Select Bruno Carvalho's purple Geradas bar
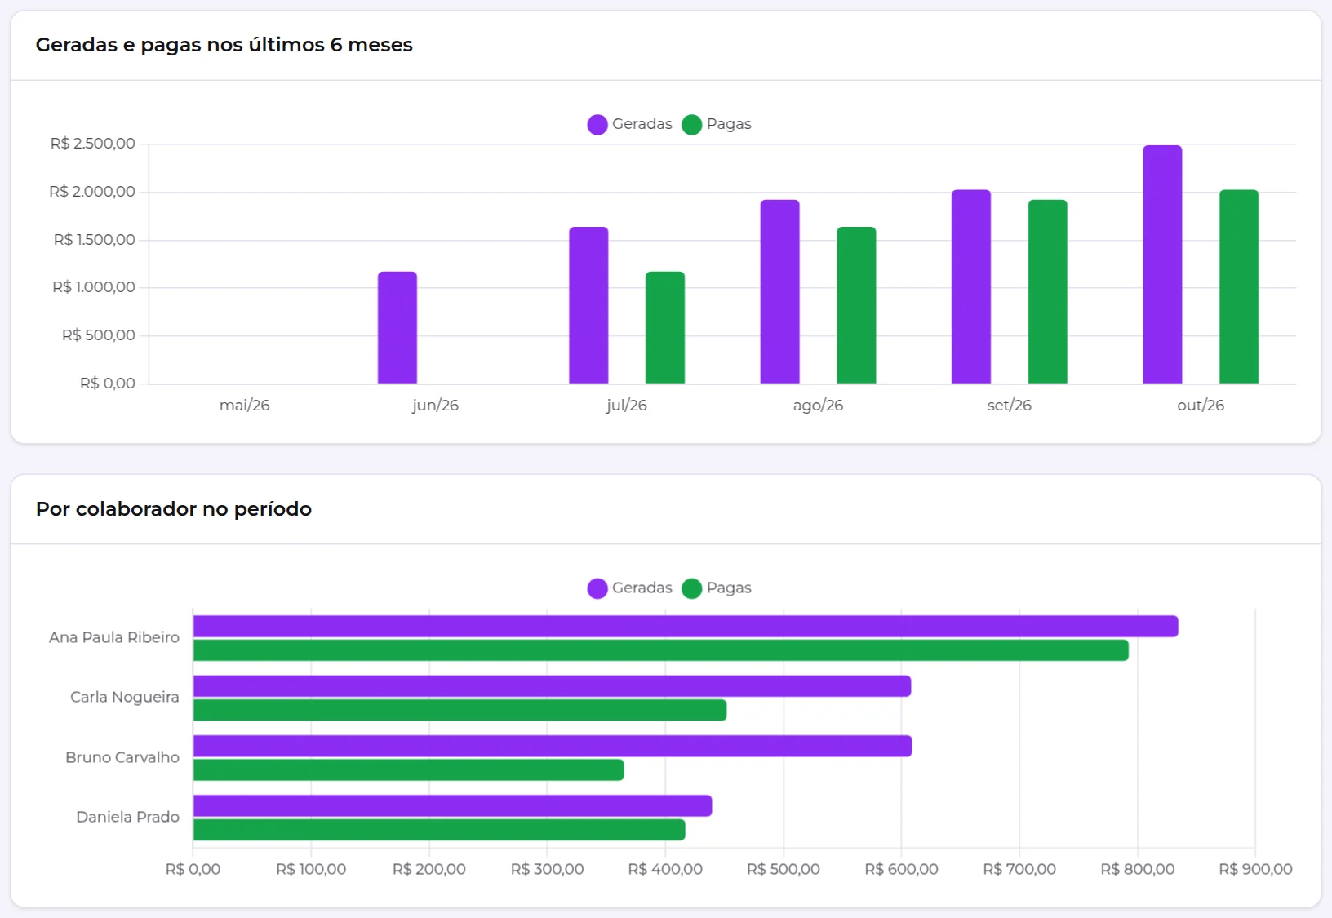Image resolution: width=1332 pixels, height=918 pixels. pos(553,746)
